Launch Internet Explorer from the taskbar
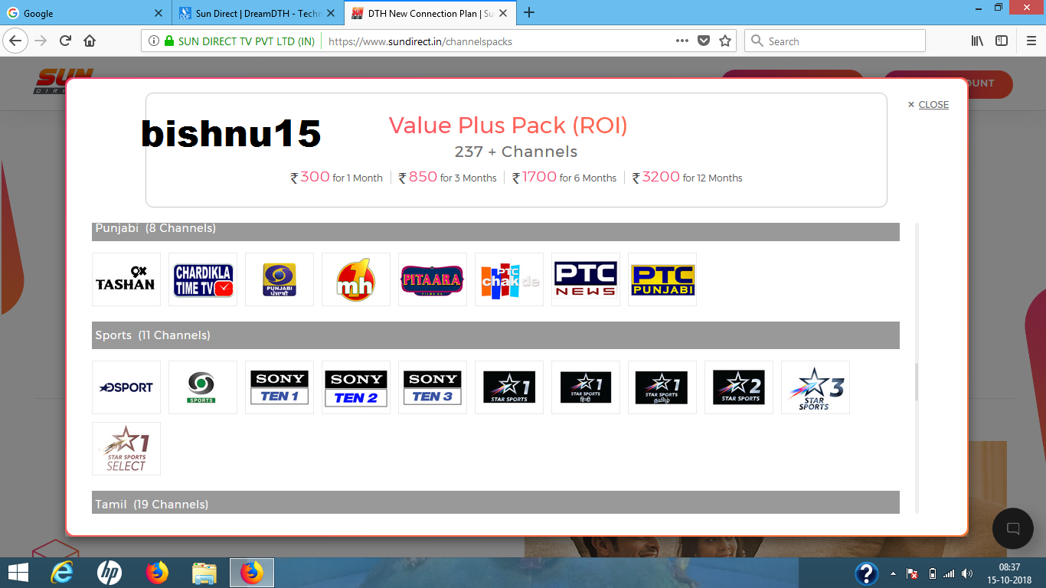 [61, 573]
